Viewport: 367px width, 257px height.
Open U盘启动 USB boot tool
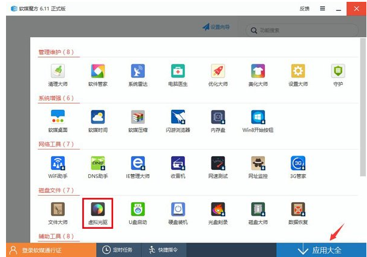[138, 213]
